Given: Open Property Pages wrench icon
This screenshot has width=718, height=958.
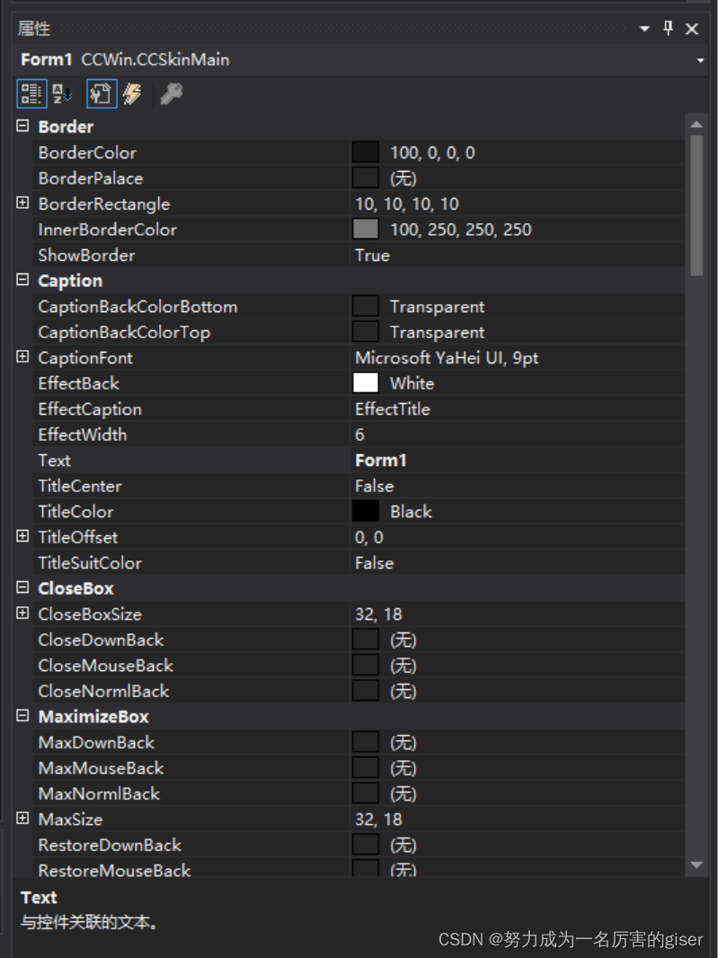Looking at the screenshot, I should point(171,94).
